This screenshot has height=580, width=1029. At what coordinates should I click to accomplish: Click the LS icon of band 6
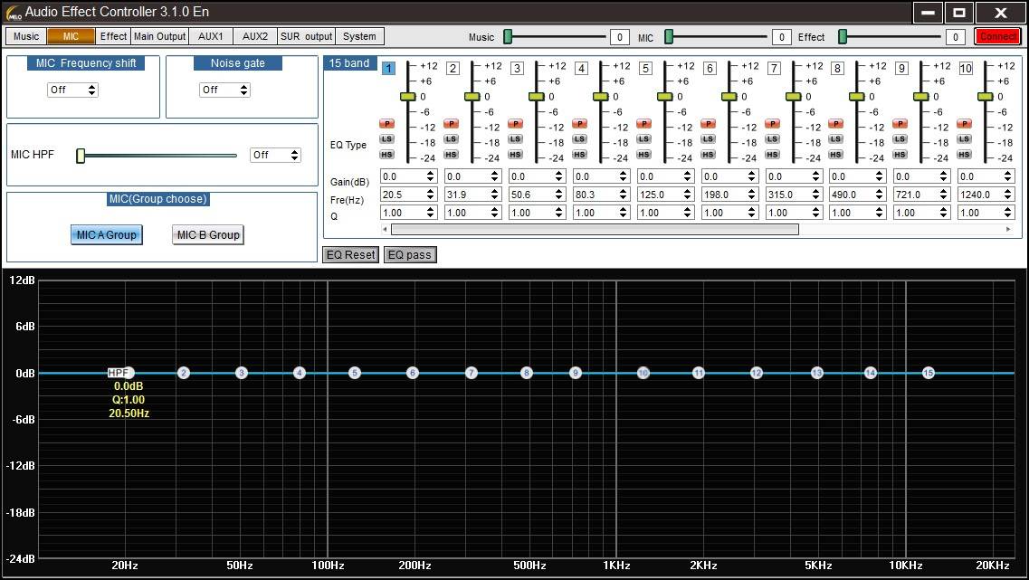708,139
